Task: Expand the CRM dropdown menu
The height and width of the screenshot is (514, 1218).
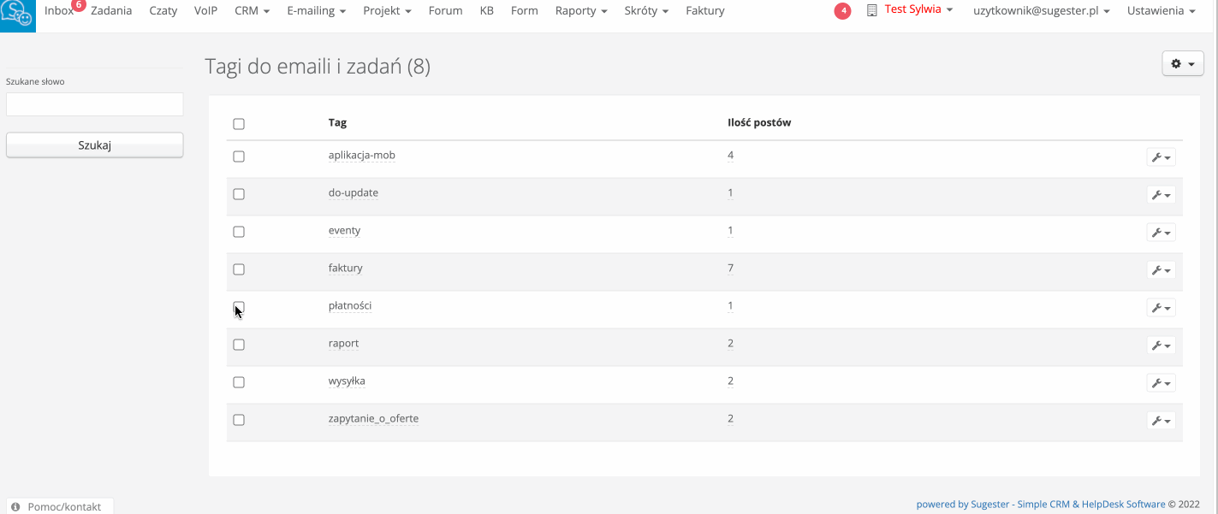Action: 253,11
